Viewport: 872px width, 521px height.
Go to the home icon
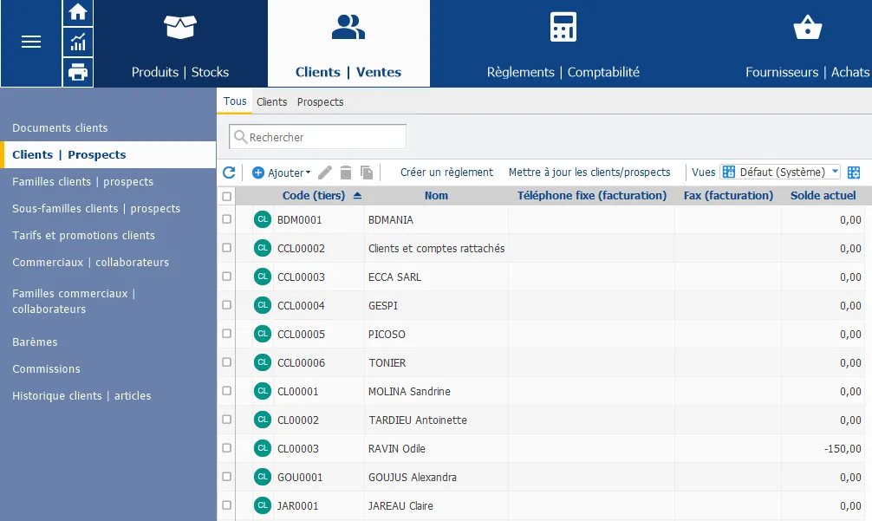(78, 12)
